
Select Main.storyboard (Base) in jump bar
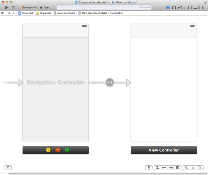[93, 13]
